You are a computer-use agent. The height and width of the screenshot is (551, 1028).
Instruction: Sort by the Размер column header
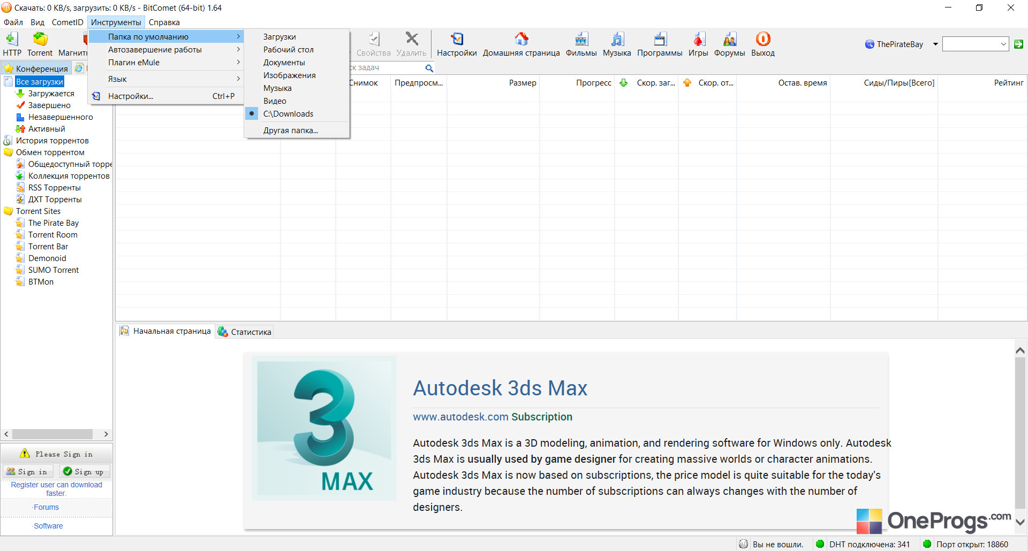tap(493, 83)
